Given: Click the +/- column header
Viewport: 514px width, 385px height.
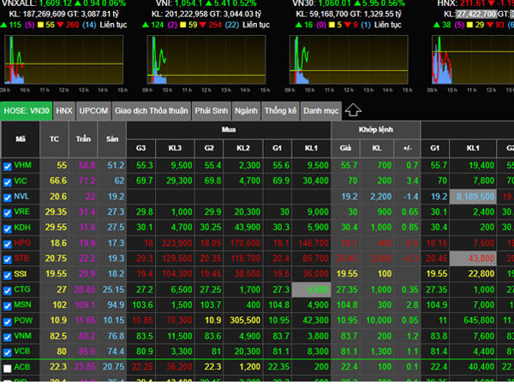Looking at the screenshot, I should tap(407, 148).
